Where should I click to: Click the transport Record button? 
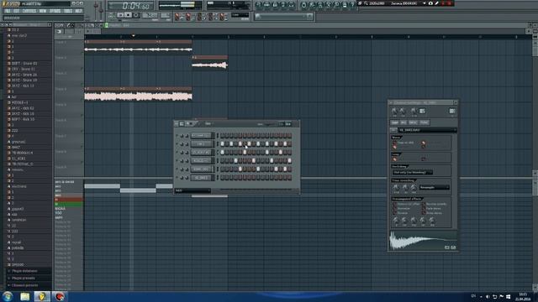click(136, 15)
